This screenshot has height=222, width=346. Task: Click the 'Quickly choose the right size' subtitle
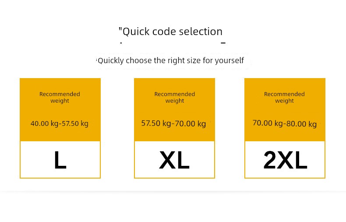point(170,61)
